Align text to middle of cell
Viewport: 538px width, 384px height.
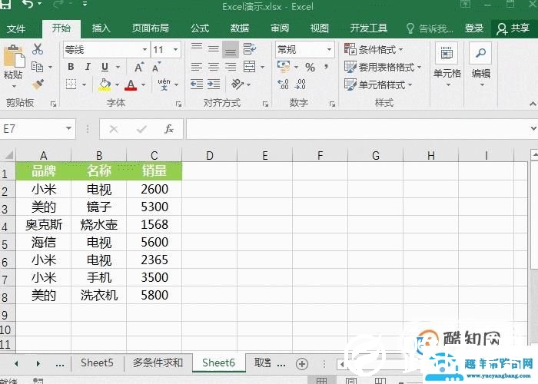214,49
